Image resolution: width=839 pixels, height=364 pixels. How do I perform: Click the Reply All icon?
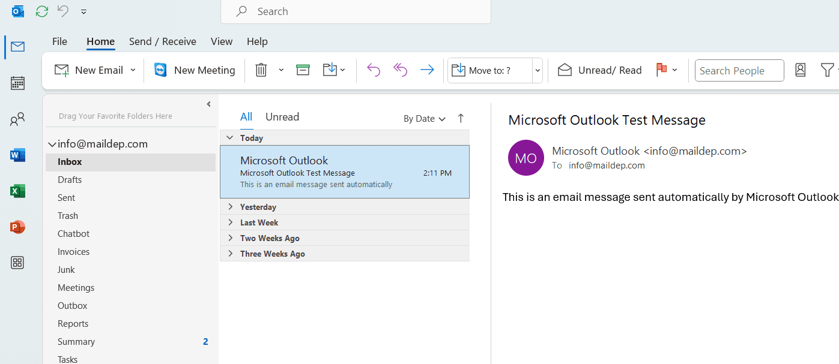point(400,70)
